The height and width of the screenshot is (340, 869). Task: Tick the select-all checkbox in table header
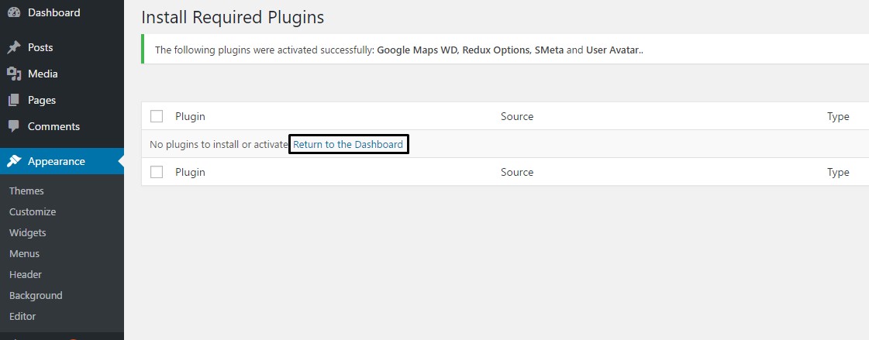point(157,116)
